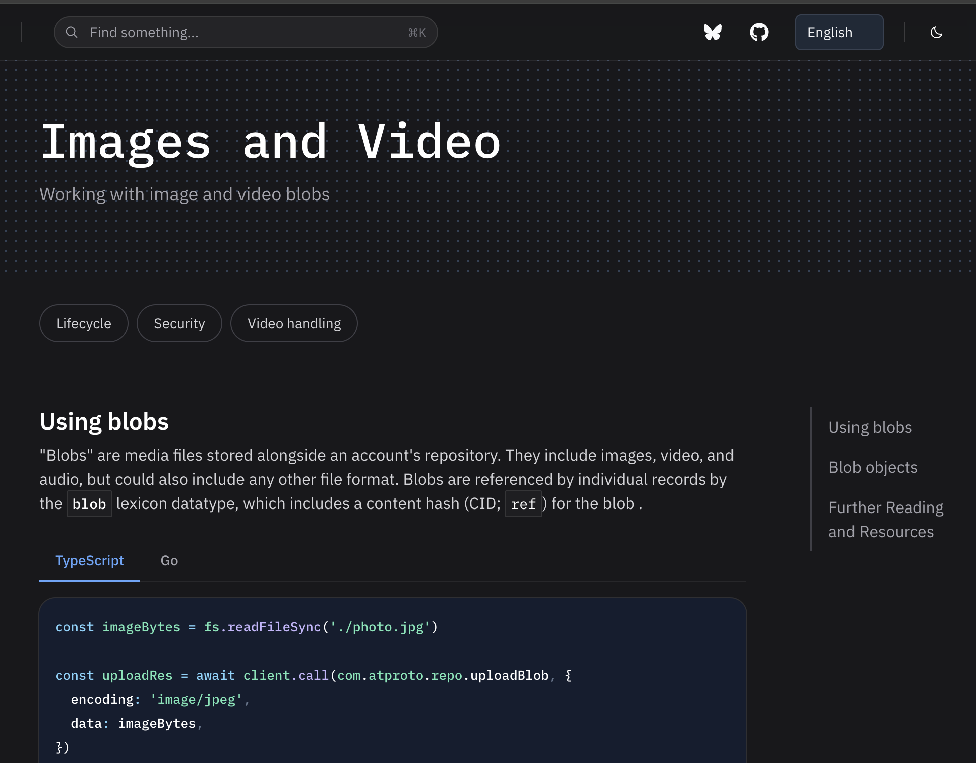Image resolution: width=976 pixels, height=763 pixels.
Task: Click the inline ref code term
Action: coord(523,504)
